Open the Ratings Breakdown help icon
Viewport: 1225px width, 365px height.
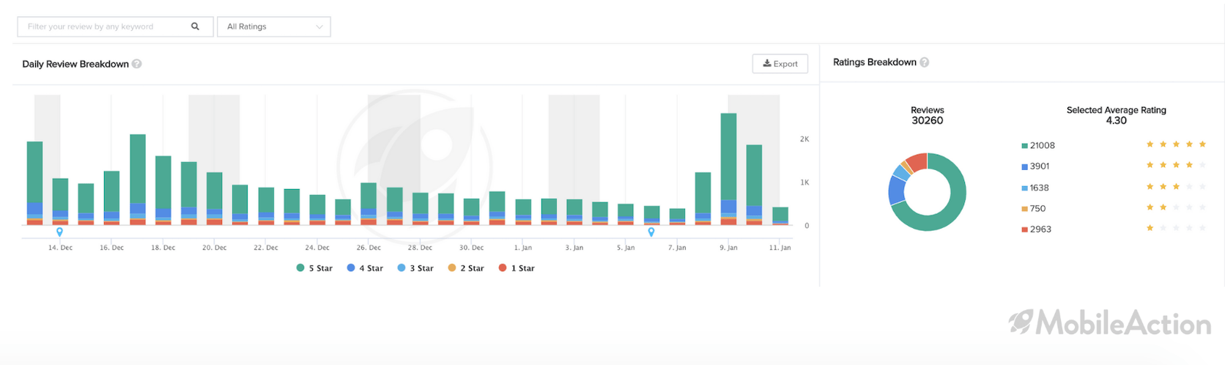[925, 62]
